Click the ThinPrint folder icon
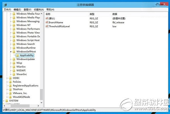The image size is (170, 114). (x=10, y=89)
